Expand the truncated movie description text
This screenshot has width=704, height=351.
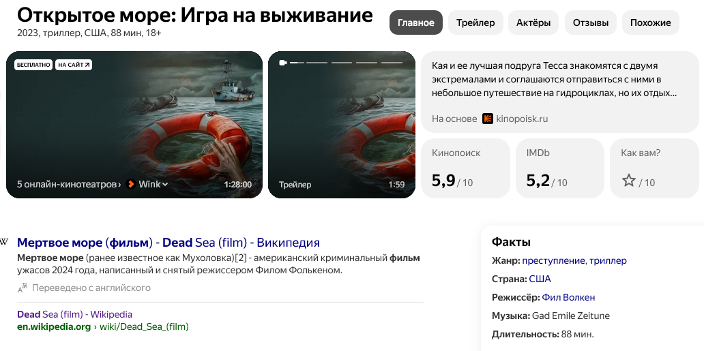pos(554,80)
